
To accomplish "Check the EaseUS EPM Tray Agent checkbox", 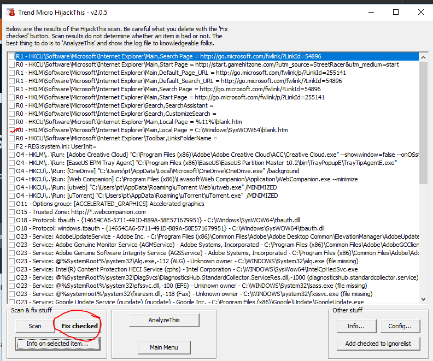I will [x=11, y=163].
